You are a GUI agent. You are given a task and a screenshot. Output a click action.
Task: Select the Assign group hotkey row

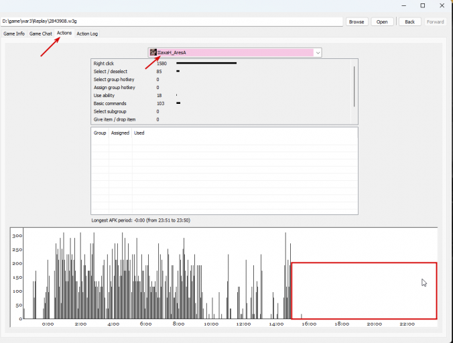[221, 88]
